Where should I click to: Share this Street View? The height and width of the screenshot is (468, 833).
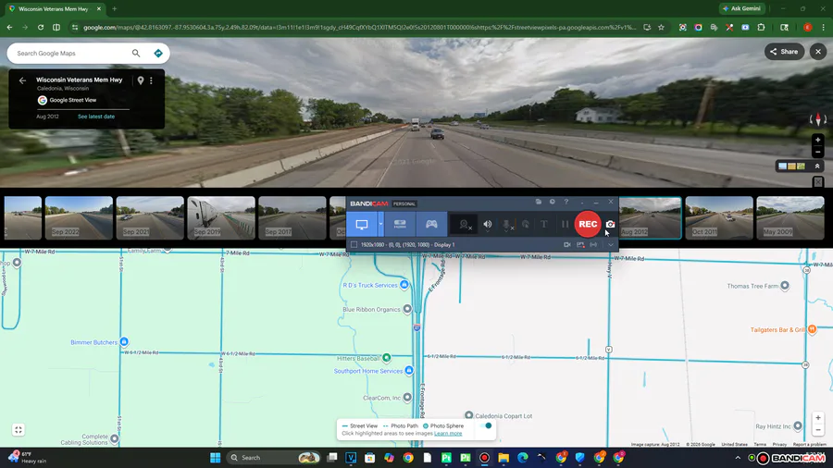point(784,52)
